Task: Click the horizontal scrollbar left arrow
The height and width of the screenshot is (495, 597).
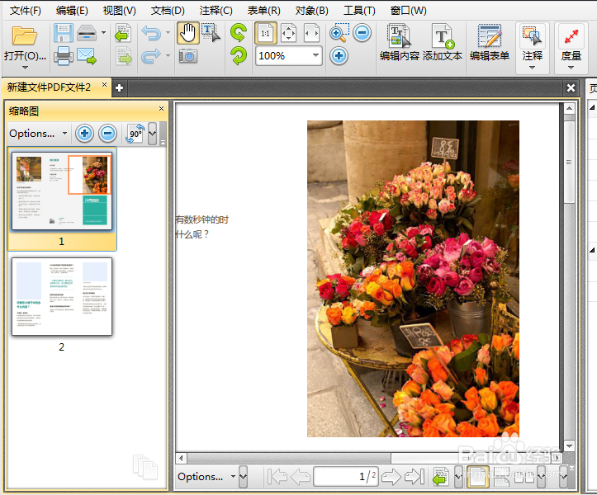Action: point(181,458)
